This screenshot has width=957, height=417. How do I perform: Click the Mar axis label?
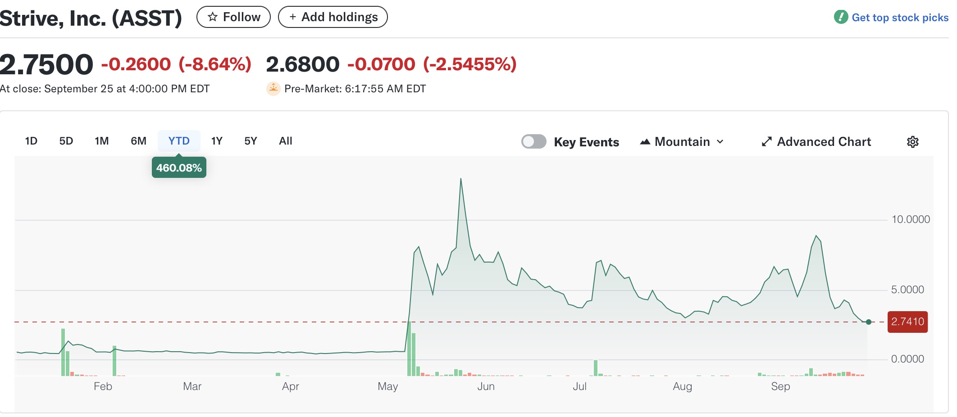point(192,386)
